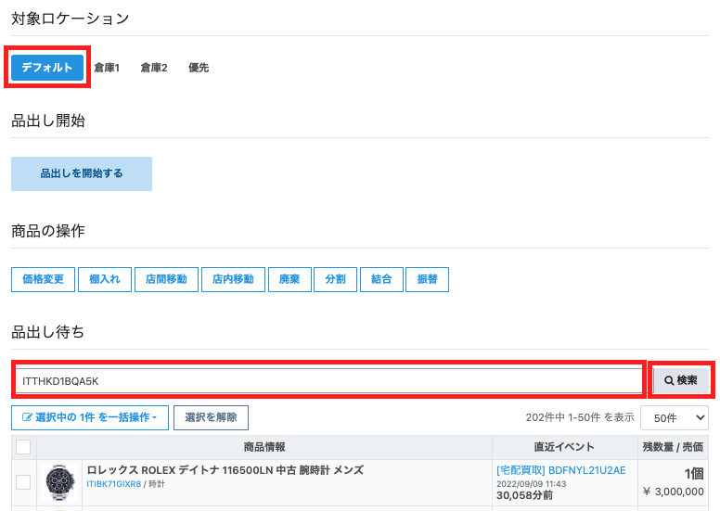Choose the 店間移動 operation
Image resolution: width=720 pixels, height=511 pixels.
point(166,279)
